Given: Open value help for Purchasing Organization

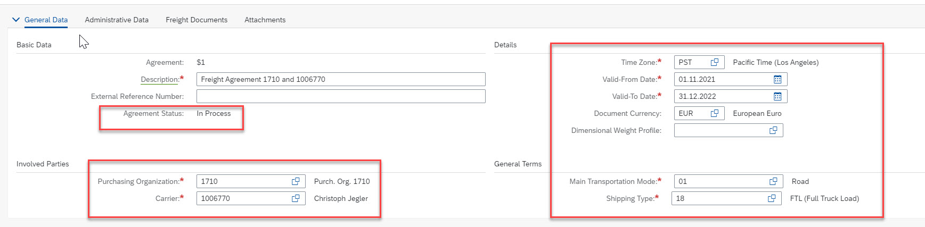Looking at the screenshot, I should point(296,181).
